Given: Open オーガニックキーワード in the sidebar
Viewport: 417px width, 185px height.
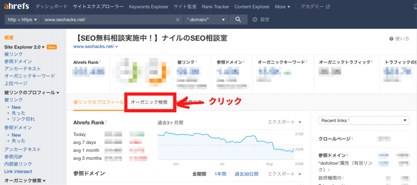Looking at the screenshot, I should tap(30, 76).
